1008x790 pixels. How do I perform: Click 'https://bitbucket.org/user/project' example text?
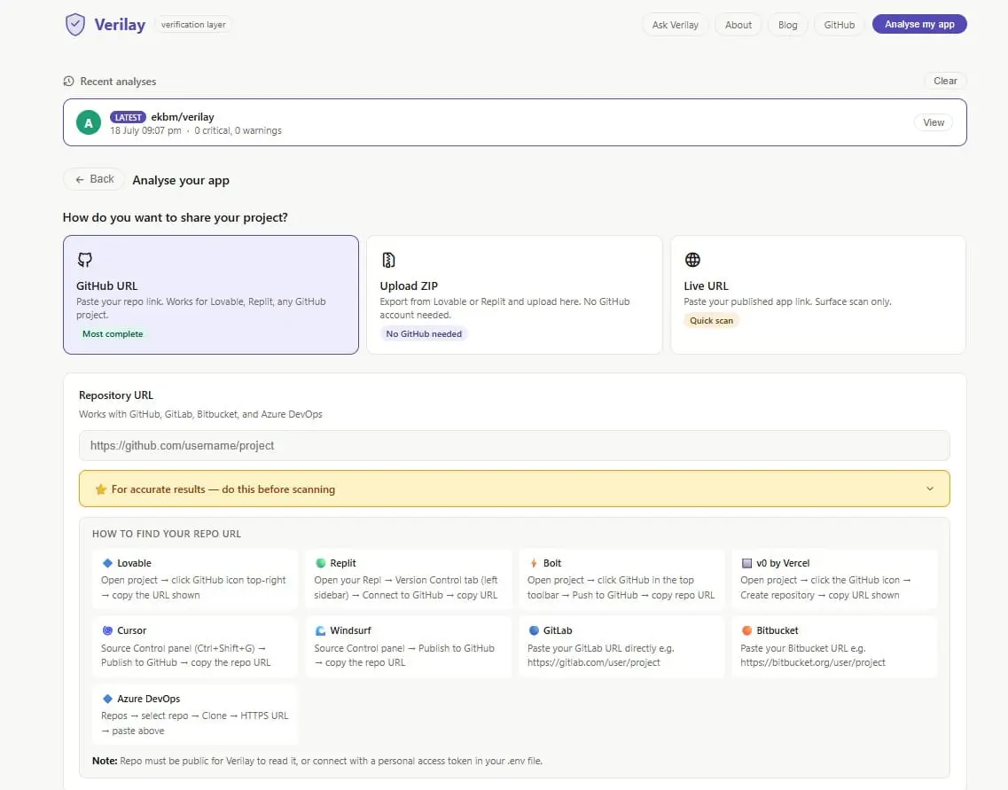pyautogui.click(x=813, y=662)
